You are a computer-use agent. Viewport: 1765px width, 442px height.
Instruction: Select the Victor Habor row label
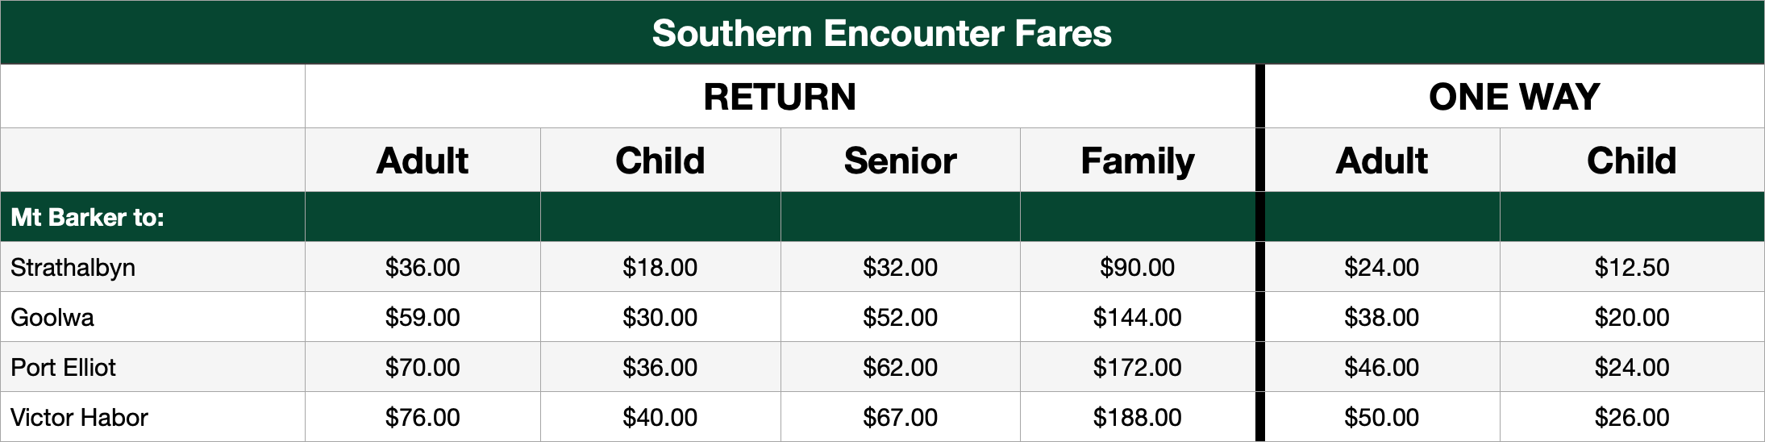coord(79,417)
